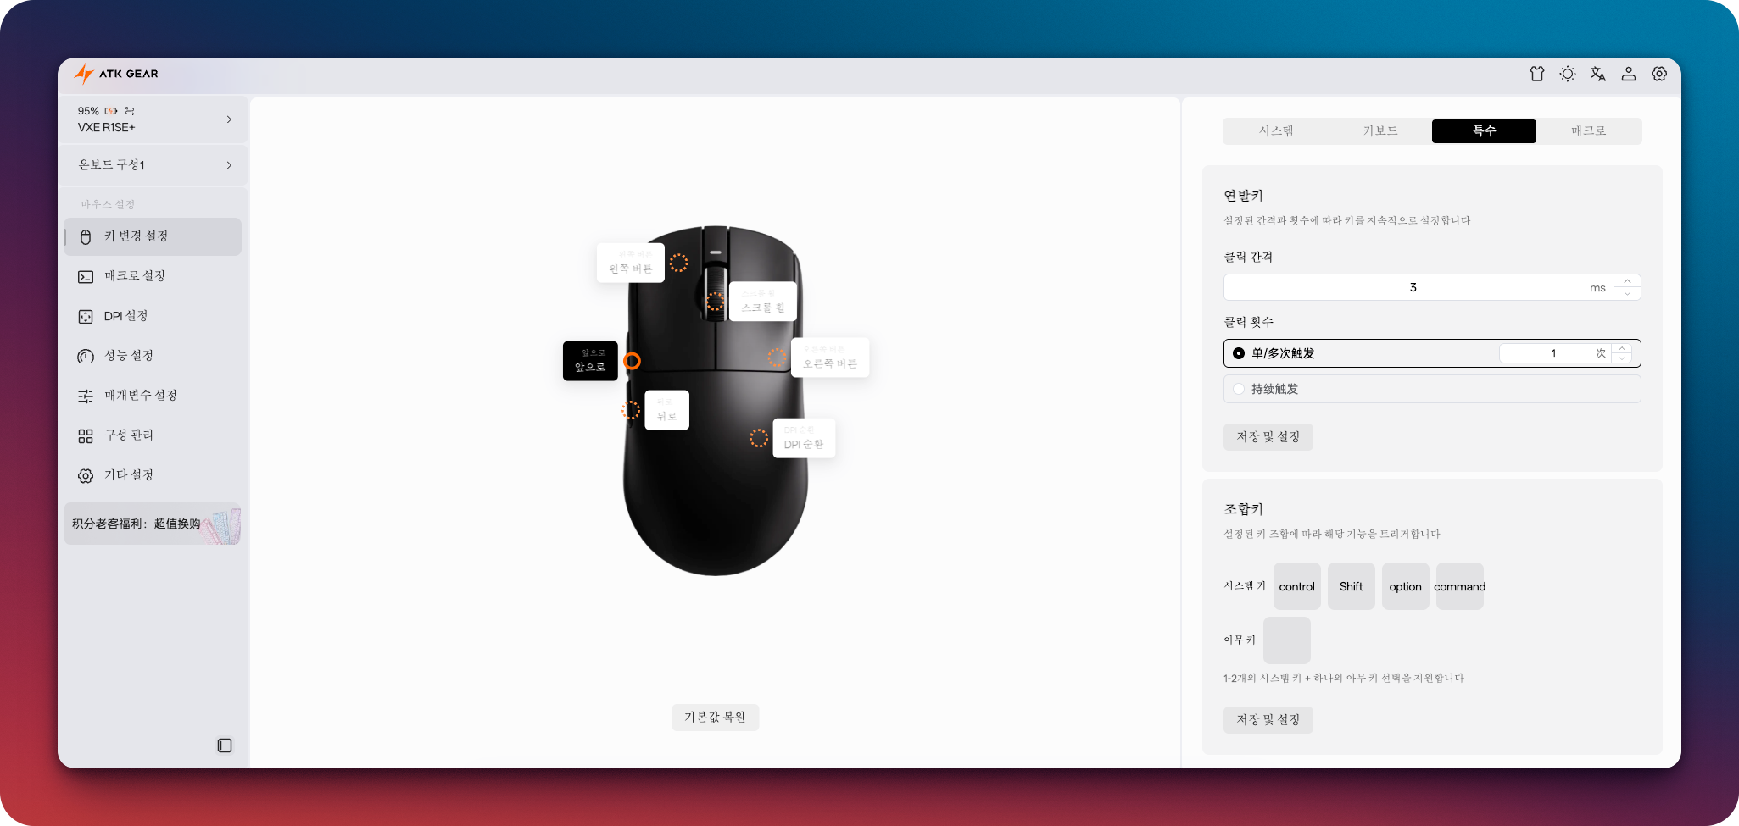Toggle the control system key
The width and height of the screenshot is (1739, 826).
click(x=1296, y=586)
